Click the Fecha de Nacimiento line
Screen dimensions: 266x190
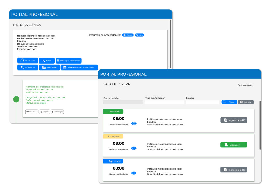point(36,38)
